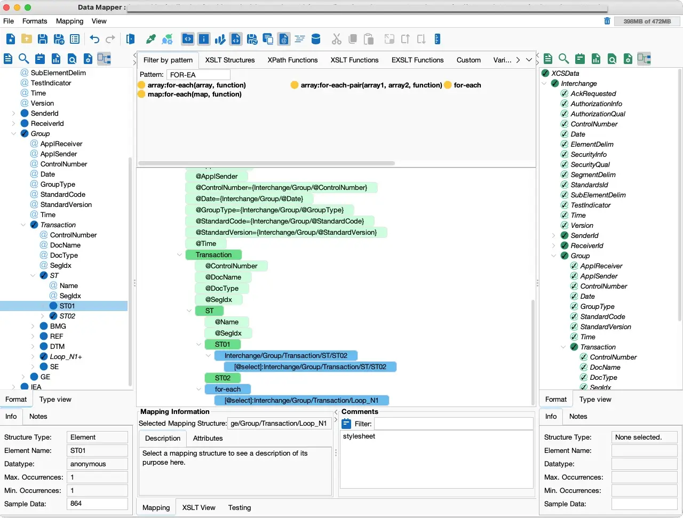
Task: Click the save disk icon
Action: tap(43, 39)
